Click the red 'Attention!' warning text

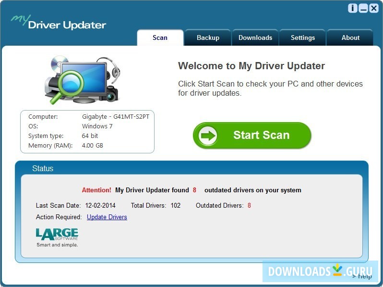pos(96,190)
